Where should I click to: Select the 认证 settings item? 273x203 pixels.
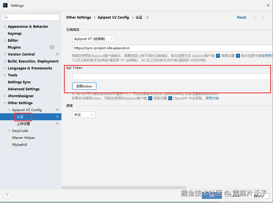coord(20,117)
